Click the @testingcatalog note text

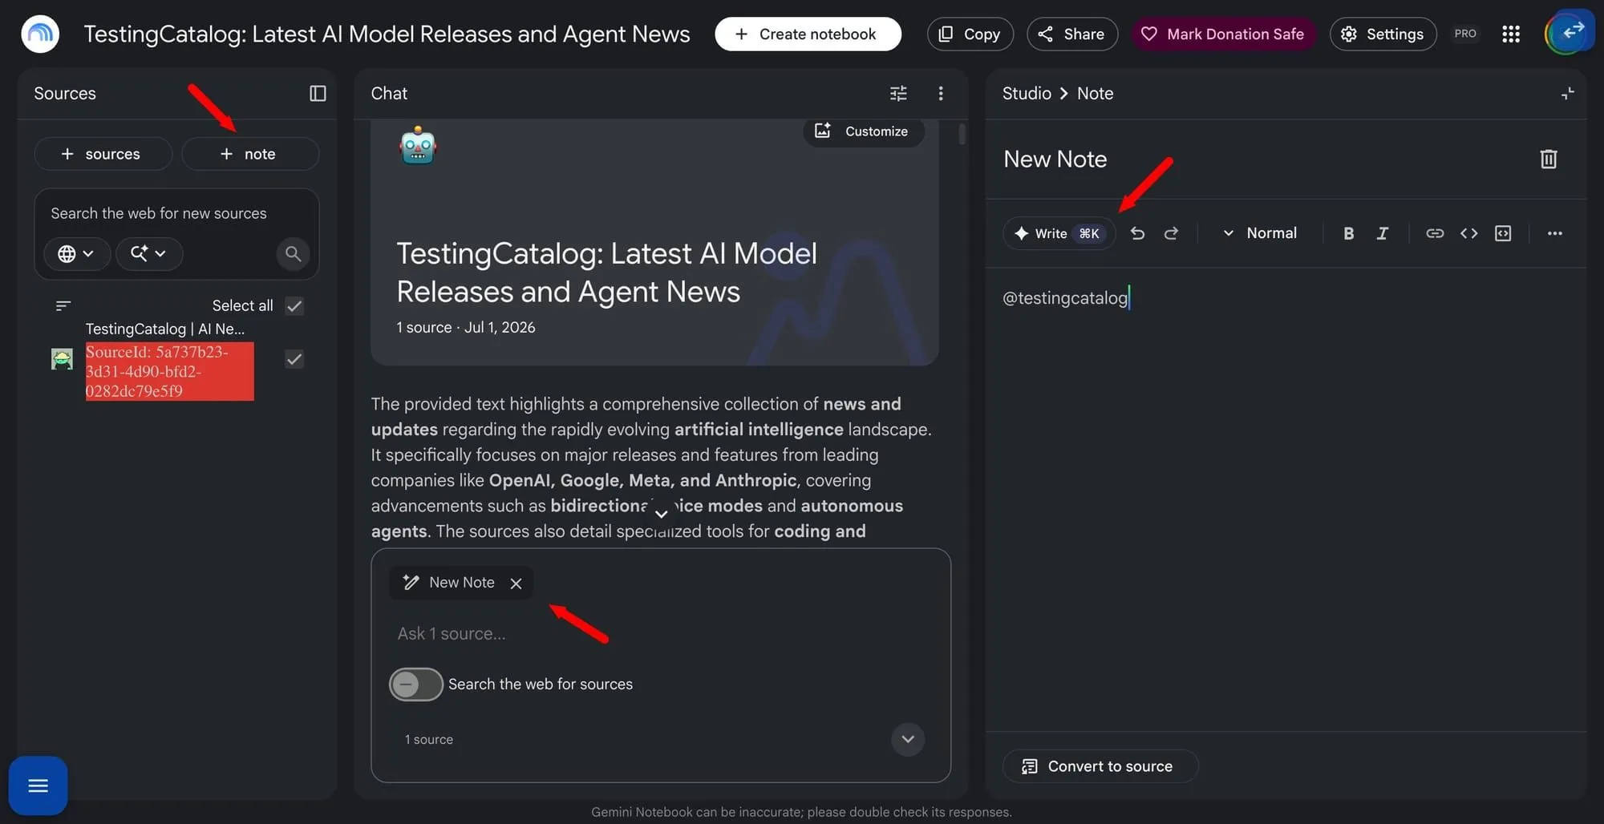pos(1065,298)
